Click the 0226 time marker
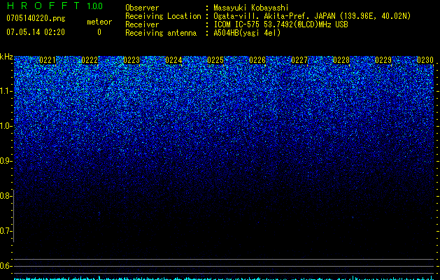This screenshot has height=280, width=440. [x=257, y=60]
